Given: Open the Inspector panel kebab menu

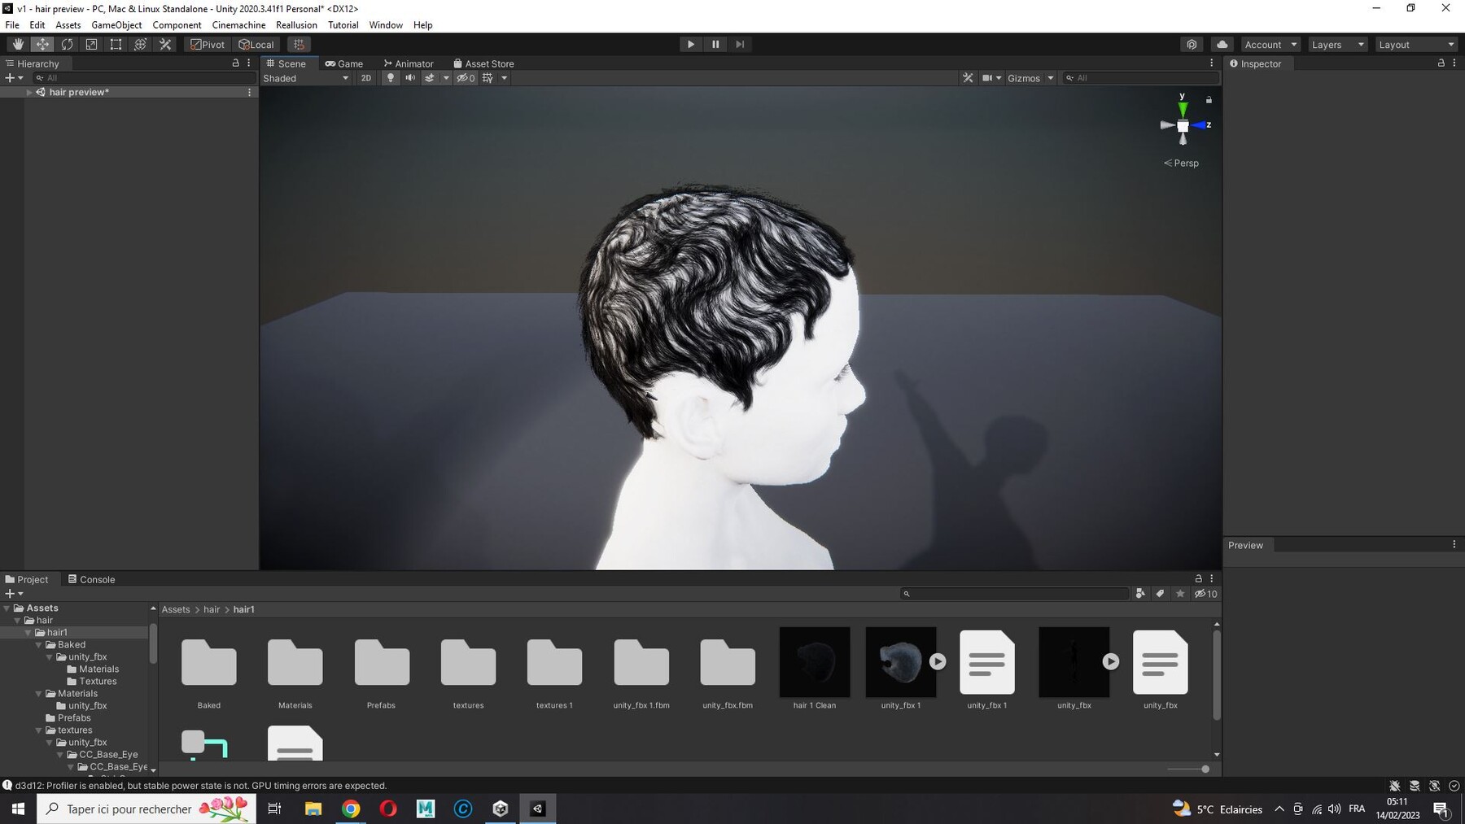Looking at the screenshot, I should 1454,63.
